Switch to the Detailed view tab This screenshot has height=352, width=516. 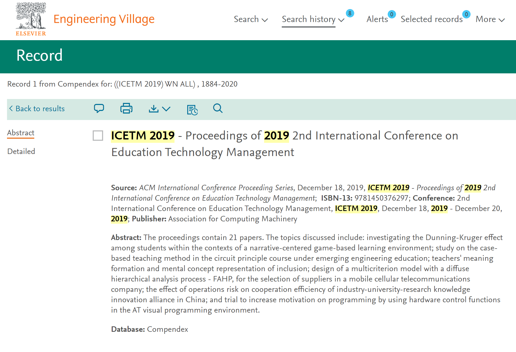pyautogui.click(x=21, y=151)
